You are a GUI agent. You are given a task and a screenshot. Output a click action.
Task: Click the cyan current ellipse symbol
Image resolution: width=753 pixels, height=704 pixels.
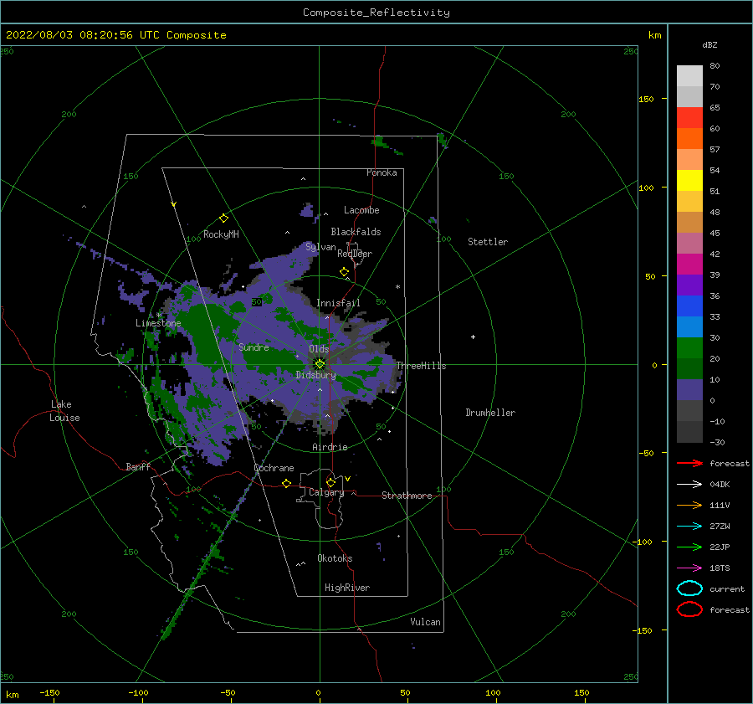click(x=689, y=588)
